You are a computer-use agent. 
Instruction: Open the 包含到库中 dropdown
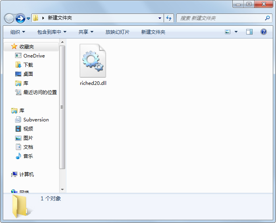(x=52, y=32)
